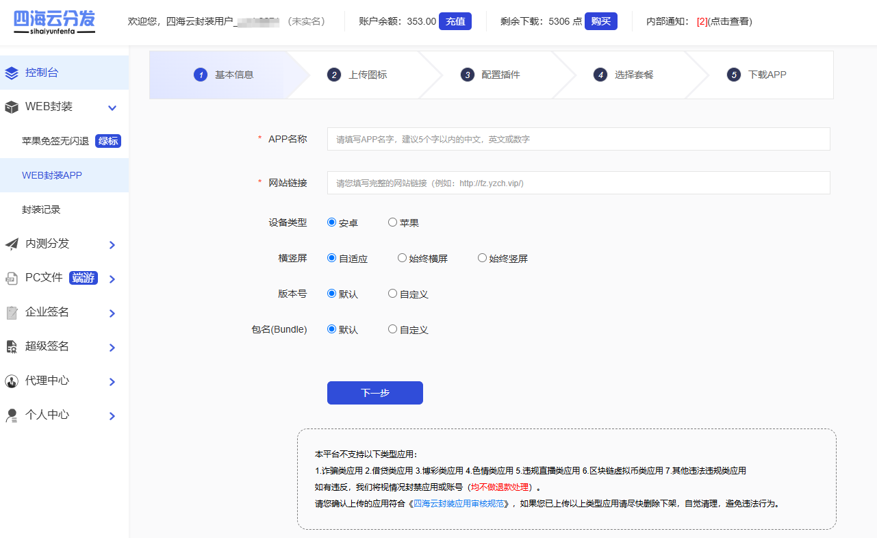Click the 代理中心 person icon
The width and height of the screenshot is (877, 538).
point(12,381)
